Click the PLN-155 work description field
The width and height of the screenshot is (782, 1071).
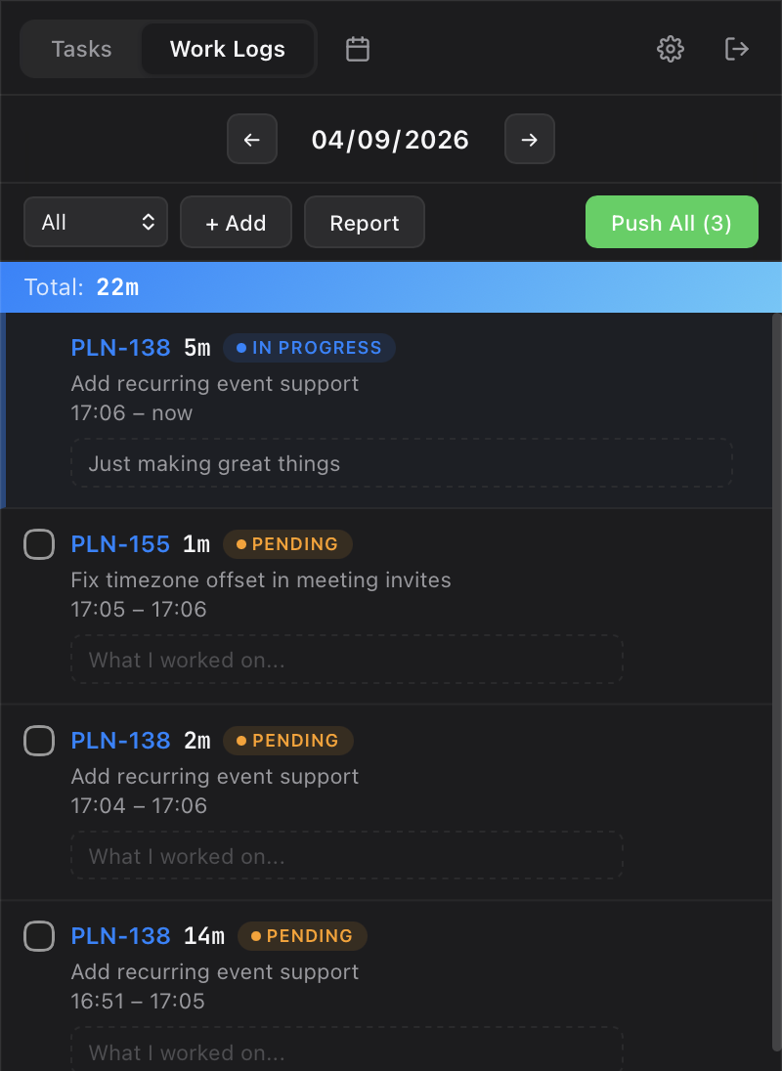[x=346, y=660]
